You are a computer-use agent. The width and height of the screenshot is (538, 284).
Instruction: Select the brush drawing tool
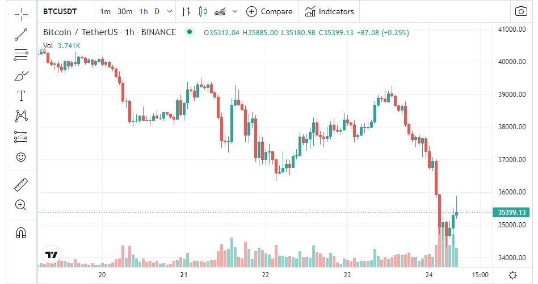21,75
